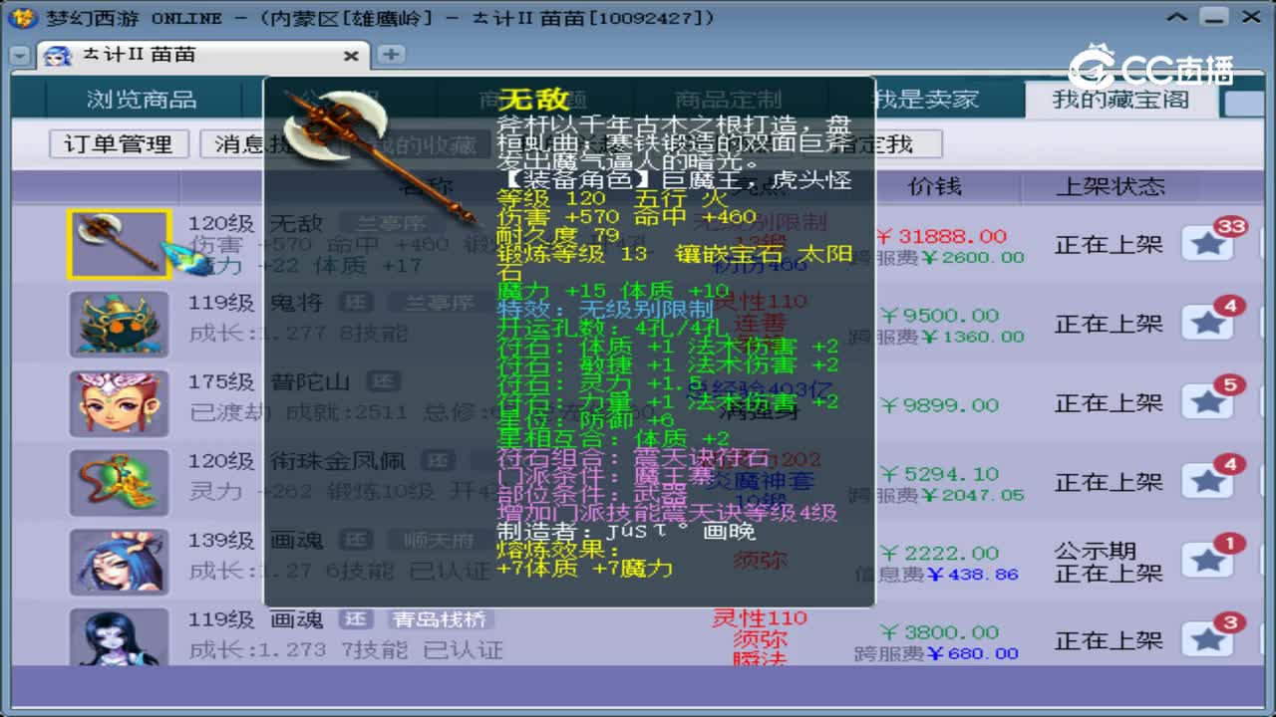
Task: Click the 120级 衔珠金凤佩 listing title
Action: (x=297, y=461)
